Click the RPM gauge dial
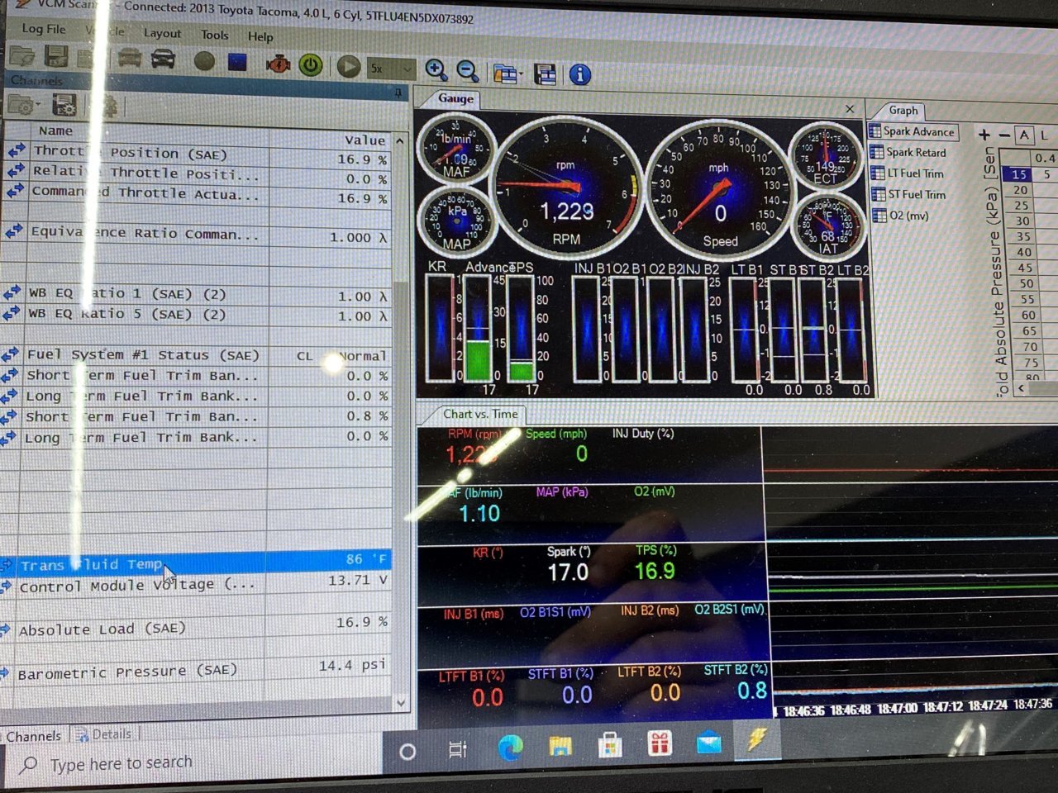The width and height of the screenshot is (1058, 793). 565,187
